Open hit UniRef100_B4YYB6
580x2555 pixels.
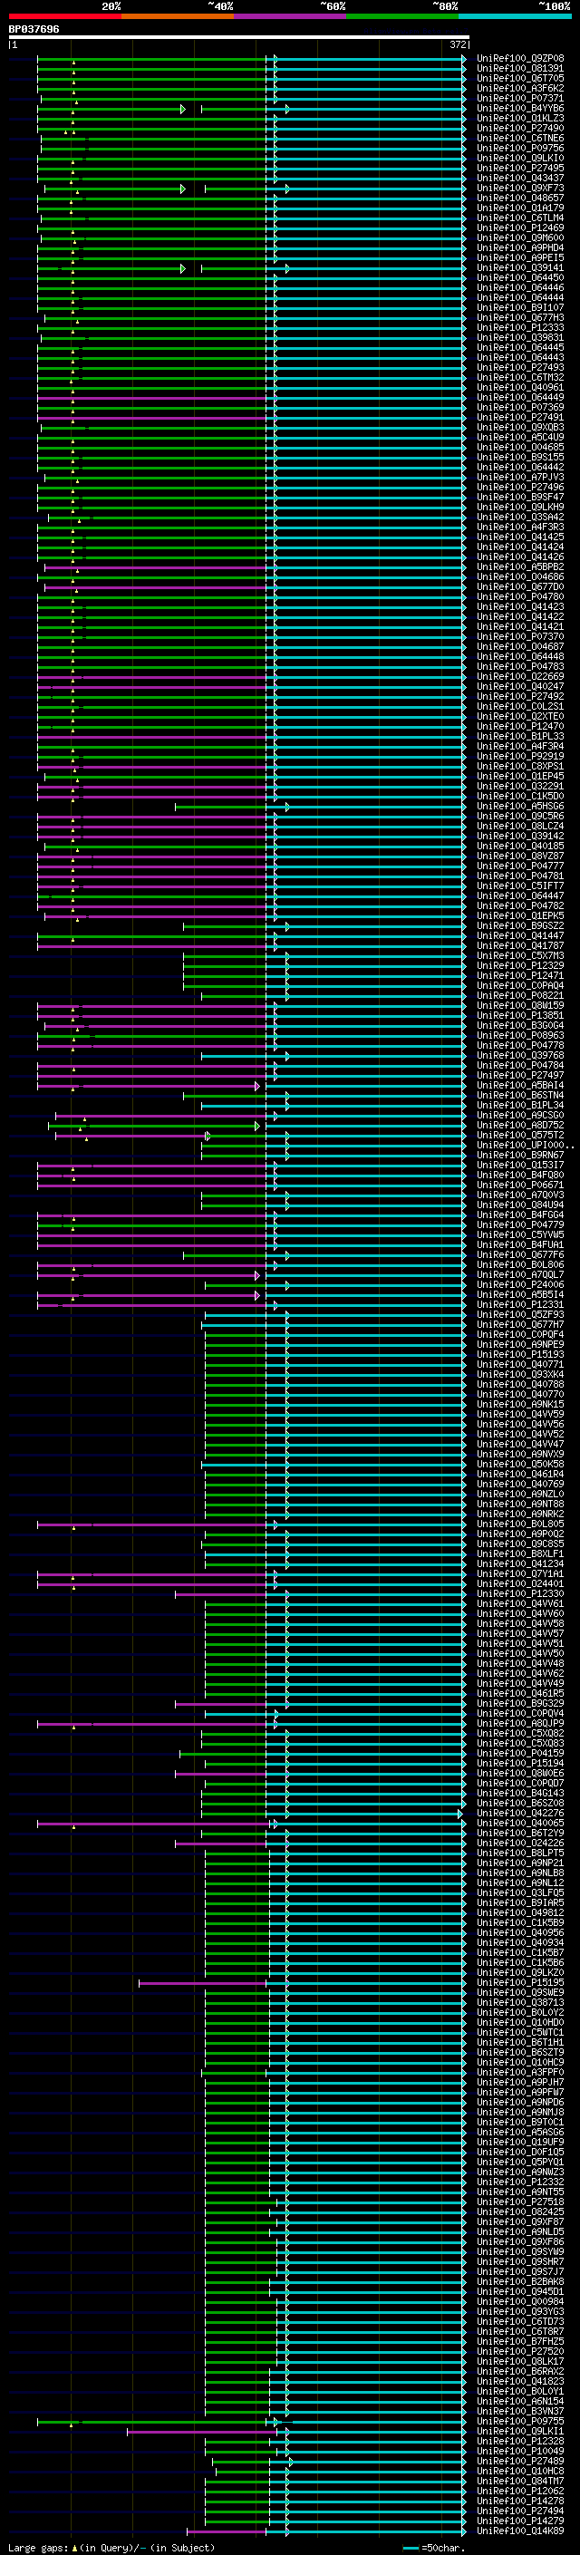[520, 108]
